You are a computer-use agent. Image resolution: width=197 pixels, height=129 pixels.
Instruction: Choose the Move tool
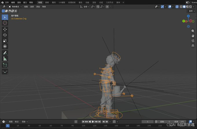pos(5,29)
